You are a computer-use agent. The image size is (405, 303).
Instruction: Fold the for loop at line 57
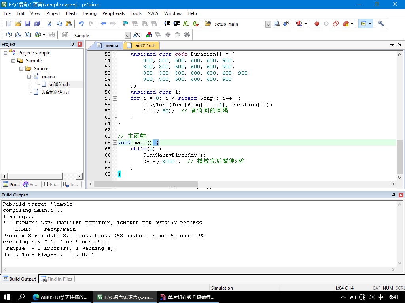115,98
